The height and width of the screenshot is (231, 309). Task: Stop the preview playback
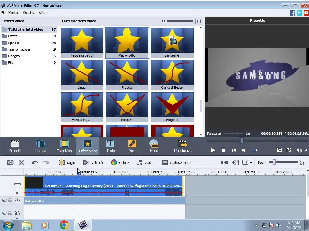224,150
